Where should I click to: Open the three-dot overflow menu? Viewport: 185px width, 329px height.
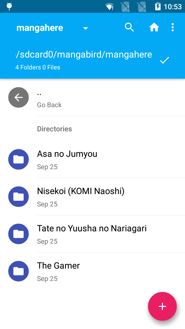[x=173, y=27]
